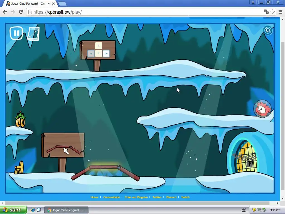Click the draggable wooden log bridge
Viewport: 285px width, 214px height.
pyautogui.click(x=105, y=172)
